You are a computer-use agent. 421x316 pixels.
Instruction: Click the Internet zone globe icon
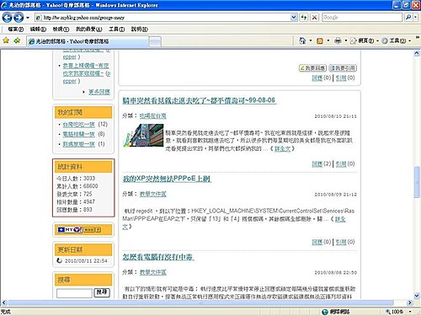click(x=325, y=312)
